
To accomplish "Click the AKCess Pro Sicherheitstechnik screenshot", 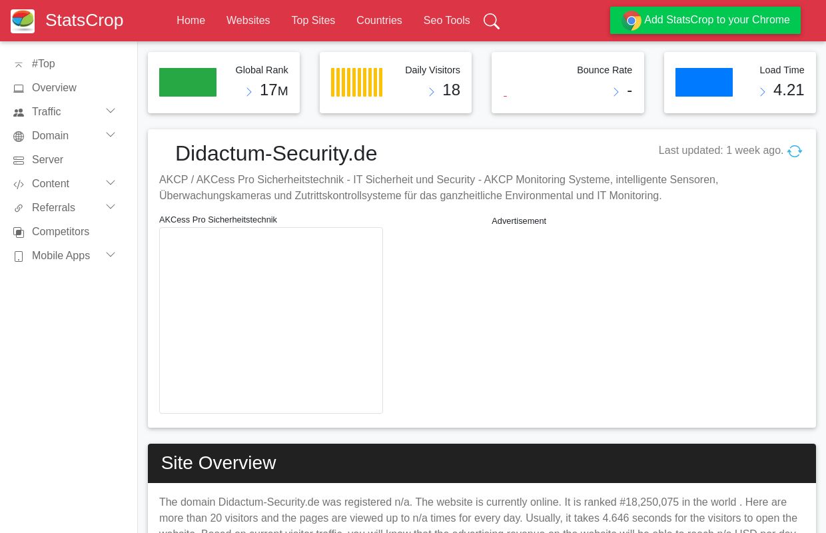I will pos(270,320).
